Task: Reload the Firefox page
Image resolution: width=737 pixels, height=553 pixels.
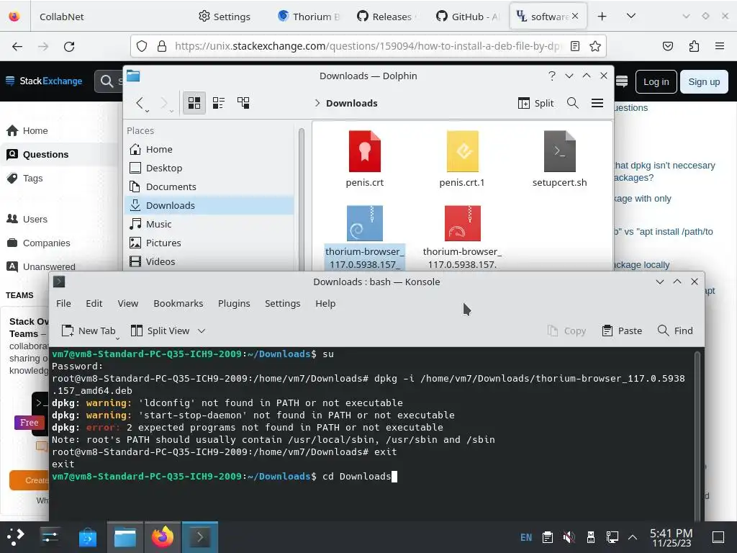Action: point(69,46)
